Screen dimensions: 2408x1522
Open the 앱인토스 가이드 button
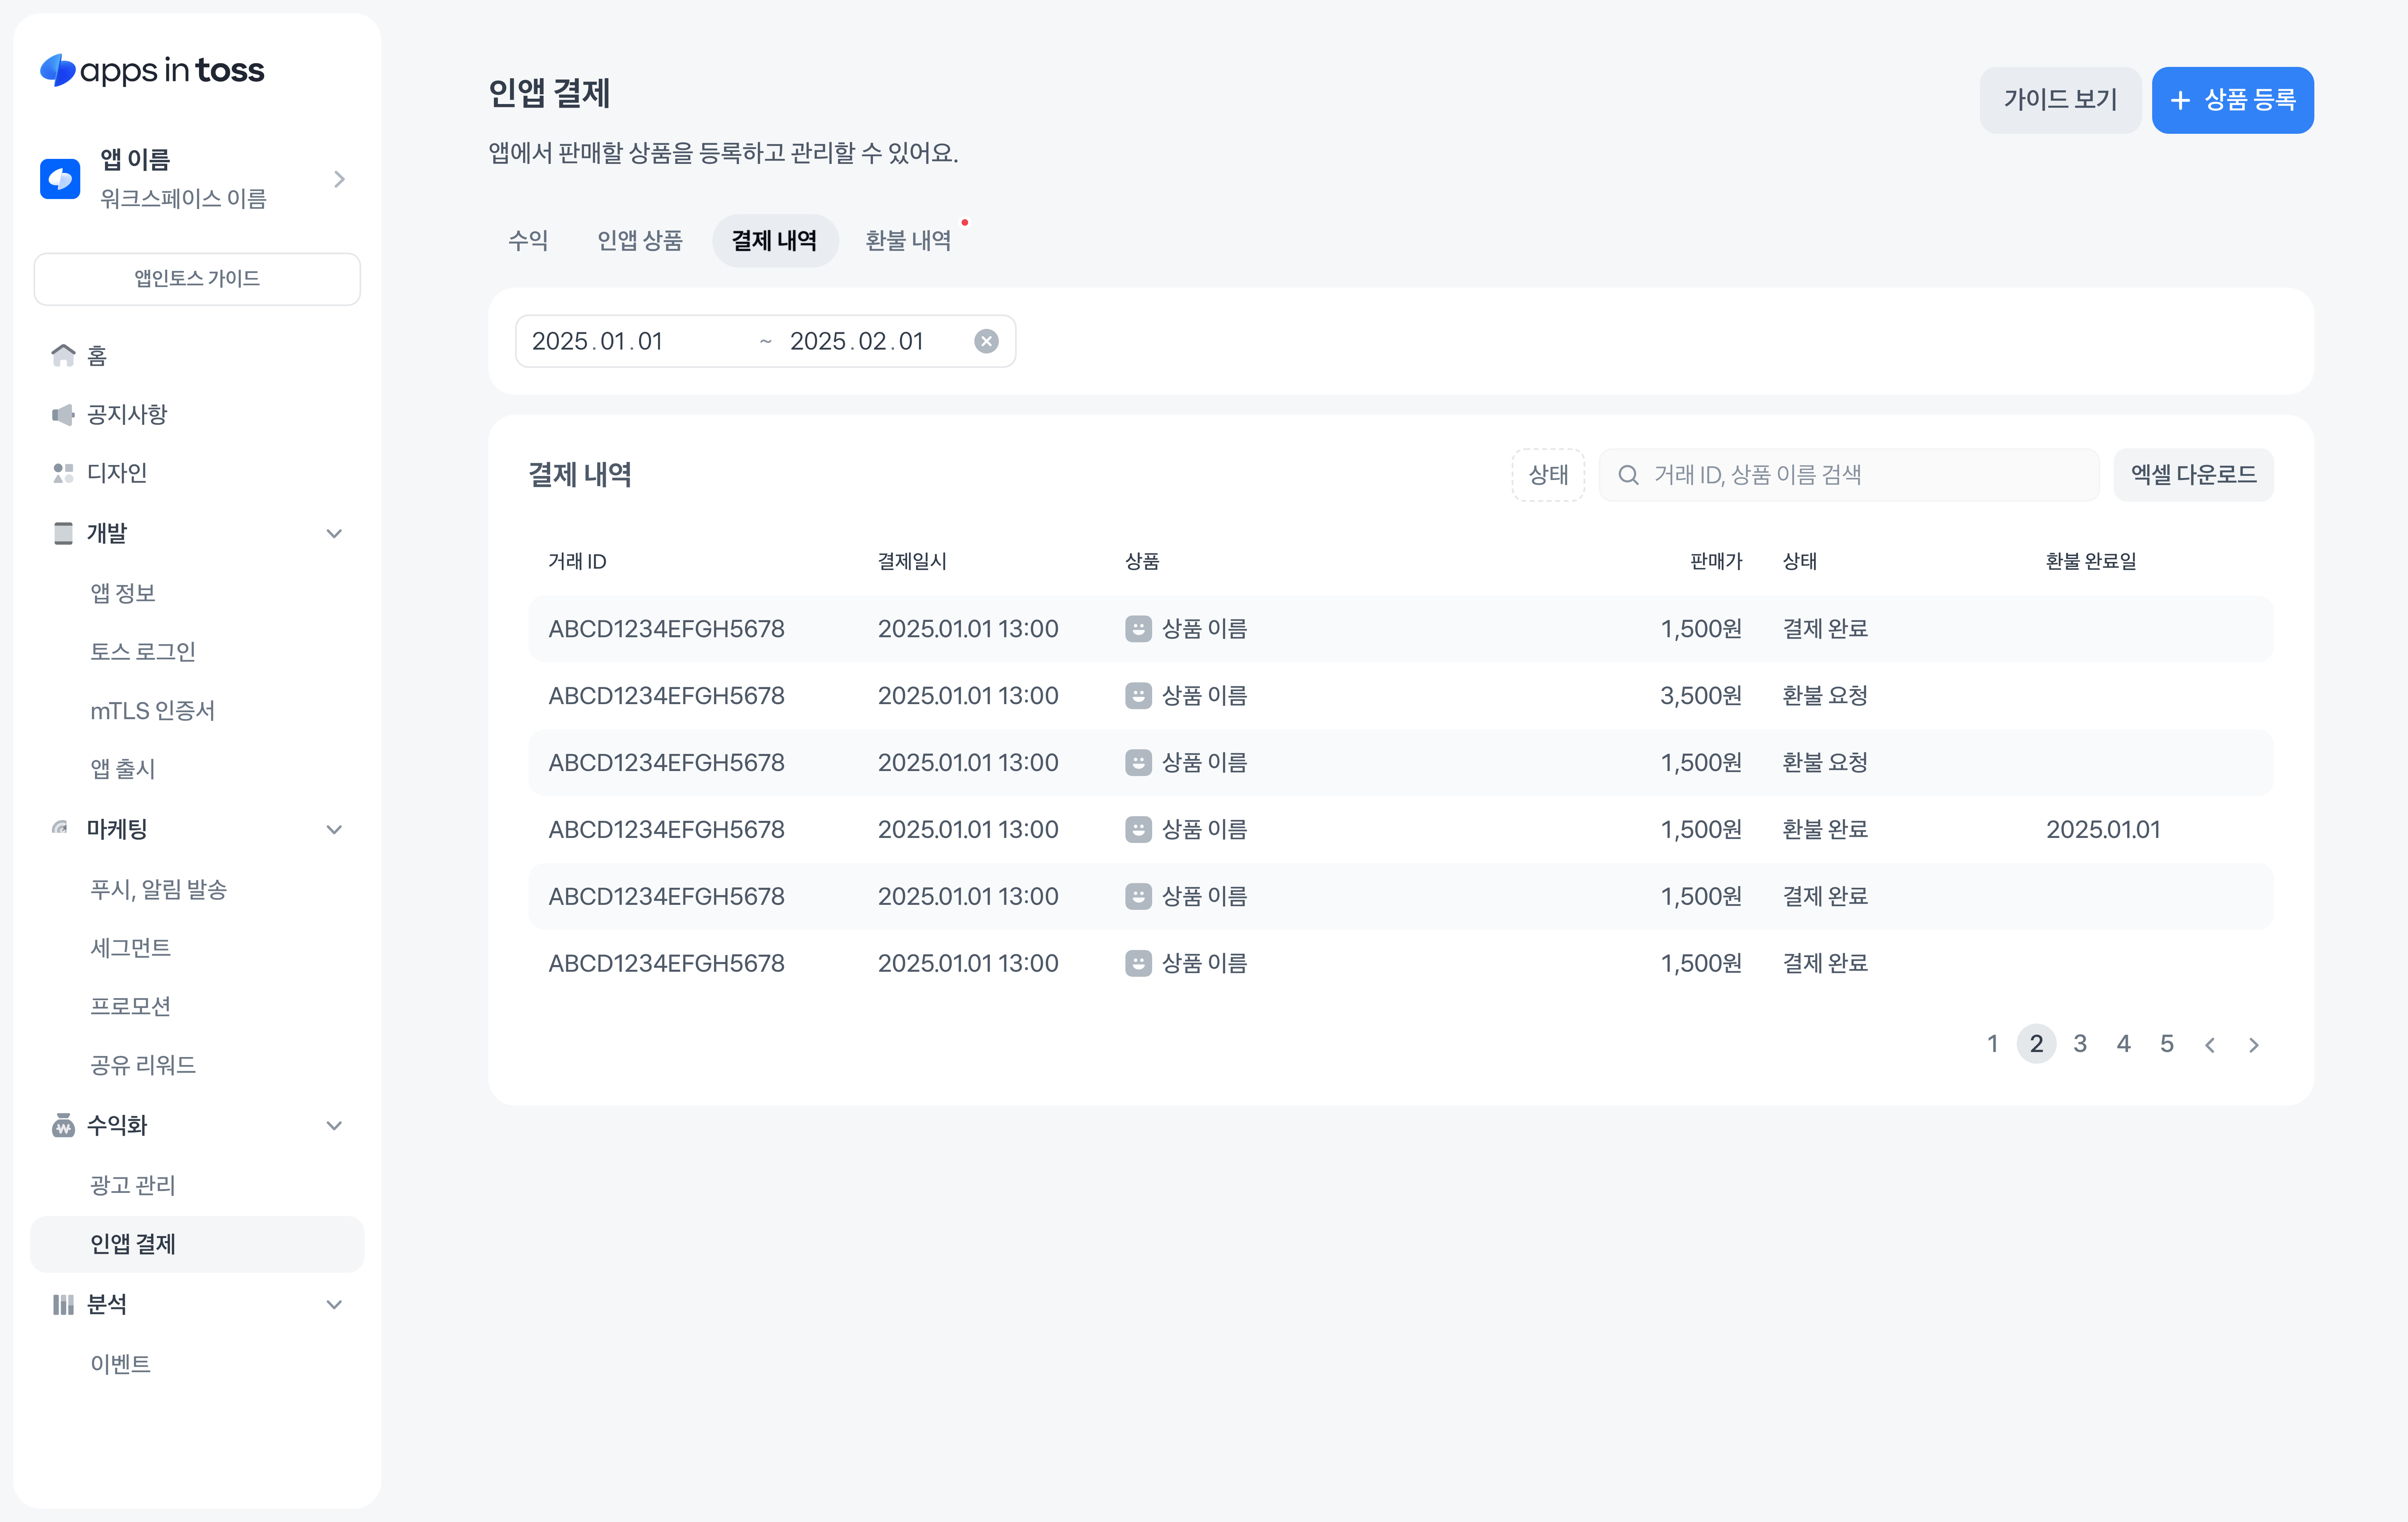(x=197, y=278)
